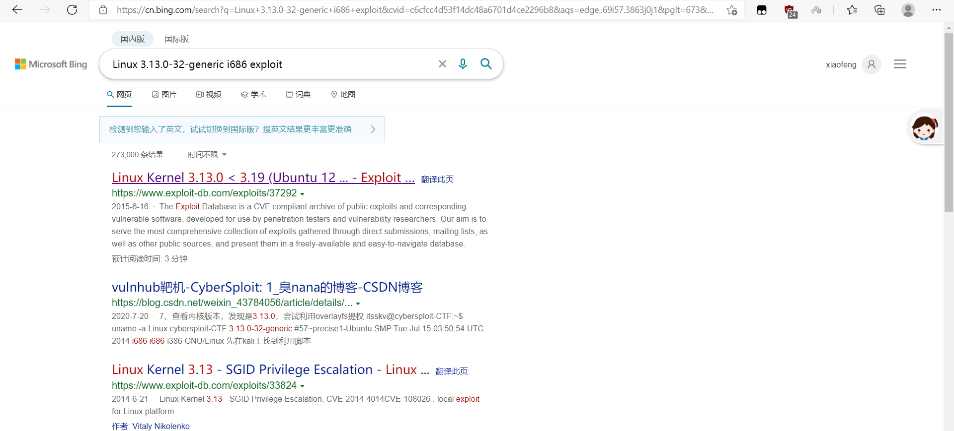954x431 pixels.
Task: Open author Vitaly Nikolenko link
Action: tap(161, 426)
